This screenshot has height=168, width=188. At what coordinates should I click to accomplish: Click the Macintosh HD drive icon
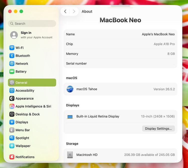(70, 155)
